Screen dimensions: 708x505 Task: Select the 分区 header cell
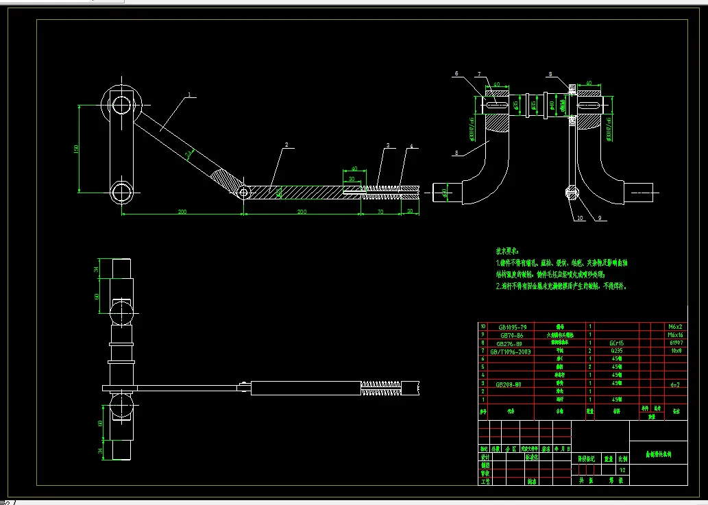511,449
